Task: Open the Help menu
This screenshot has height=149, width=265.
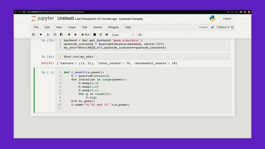Action: tap(128, 27)
